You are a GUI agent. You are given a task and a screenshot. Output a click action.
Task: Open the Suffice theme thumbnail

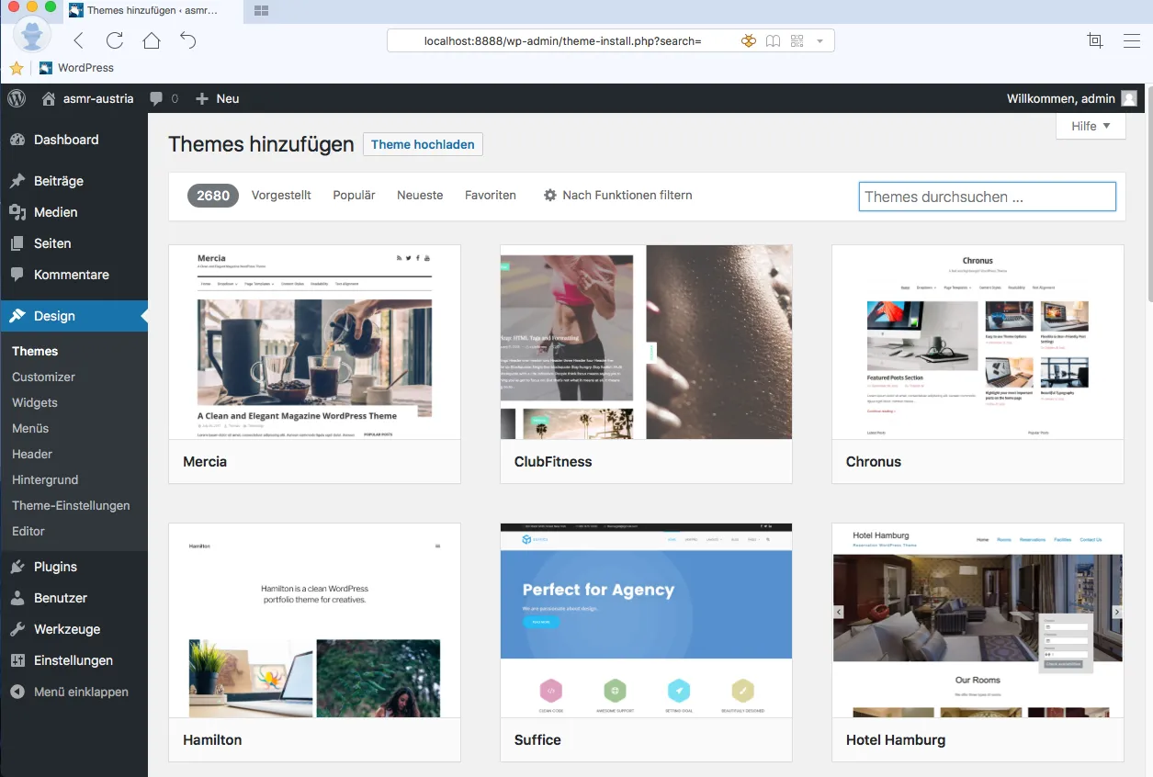pos(646,621)
